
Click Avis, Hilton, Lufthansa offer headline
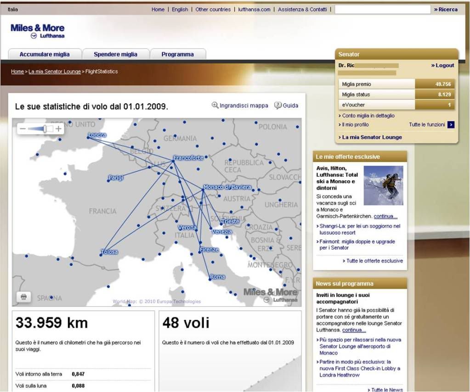[338, 178]
